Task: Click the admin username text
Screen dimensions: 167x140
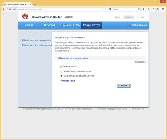Action: click(117, 17)
